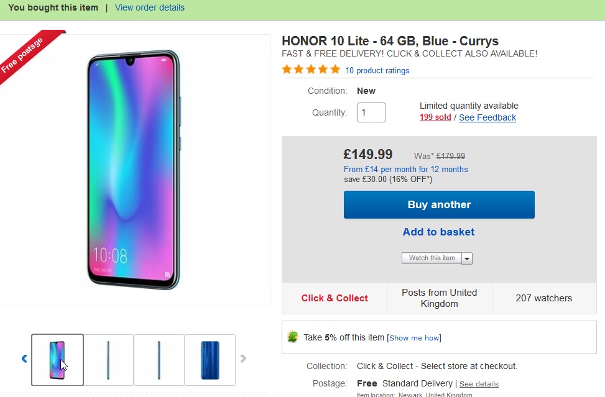This screenshot has width=605, height=397.
Task: Select the first phone front thumbnail
Action: (x=57, y=360)
